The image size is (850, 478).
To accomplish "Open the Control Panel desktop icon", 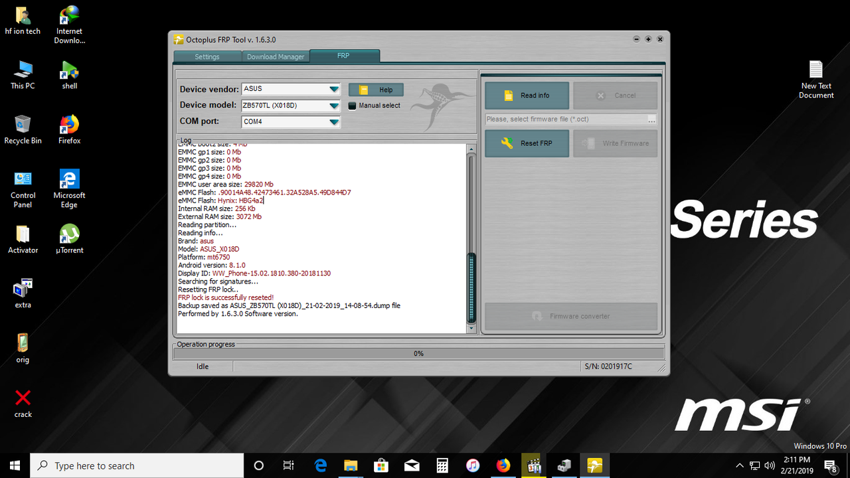I will coord(23,189).
